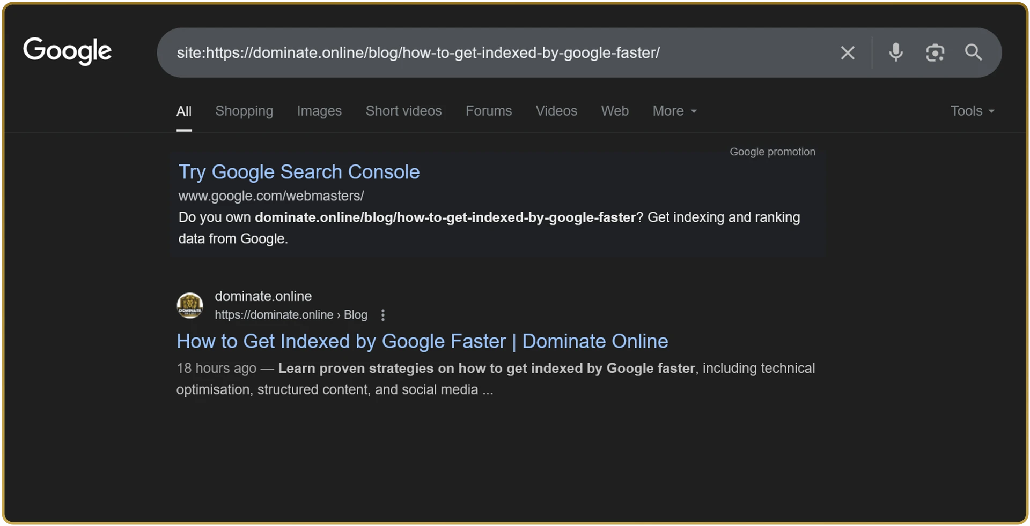The width and height of the screenshot is (1030, 526).
Task: Click the dominate.online site favicon
Action: tap(190, 305)
